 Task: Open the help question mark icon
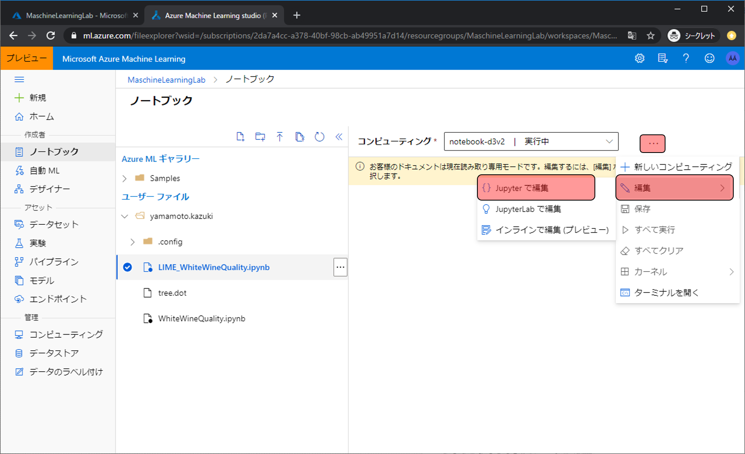tap(686, 59)
